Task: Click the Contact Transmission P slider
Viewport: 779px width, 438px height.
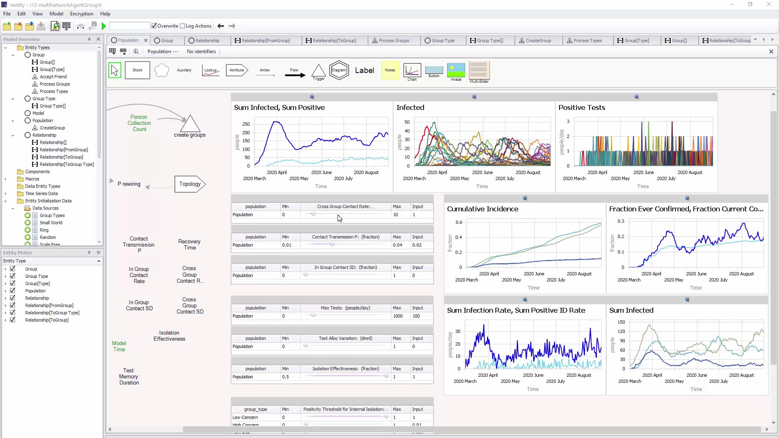Action: point(345,245)
